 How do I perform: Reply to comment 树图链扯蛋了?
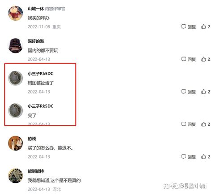point(188,92)
